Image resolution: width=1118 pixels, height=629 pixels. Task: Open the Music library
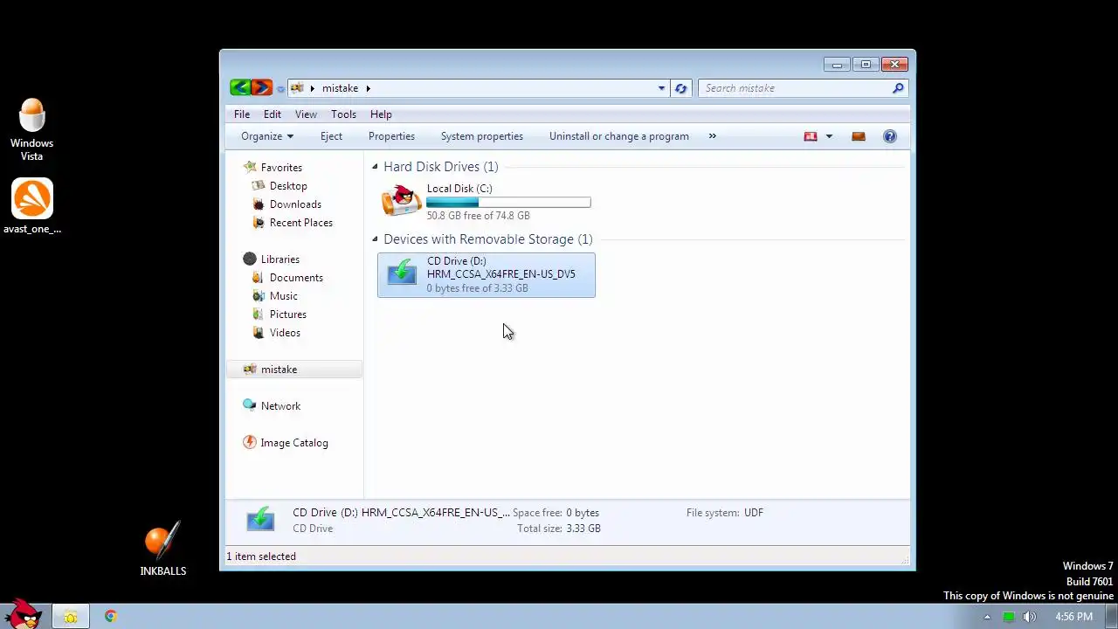click(x=283, y=296)
